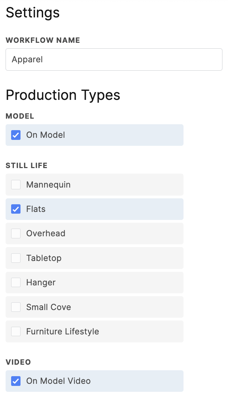Click the On Model Video row label
This screenshot has height=396, width=228.
coord(58,381)
